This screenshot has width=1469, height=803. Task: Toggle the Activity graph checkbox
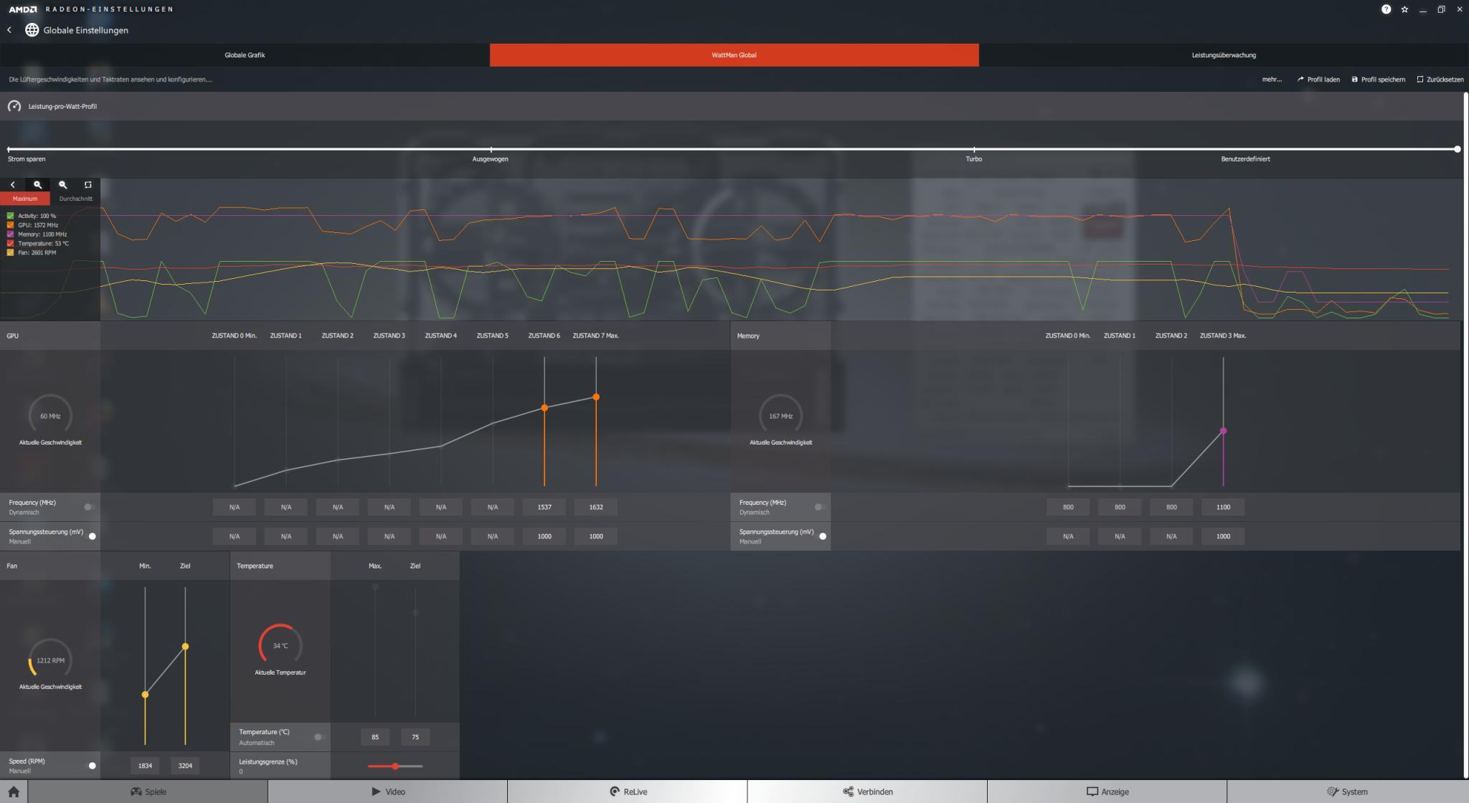(10, 216)
